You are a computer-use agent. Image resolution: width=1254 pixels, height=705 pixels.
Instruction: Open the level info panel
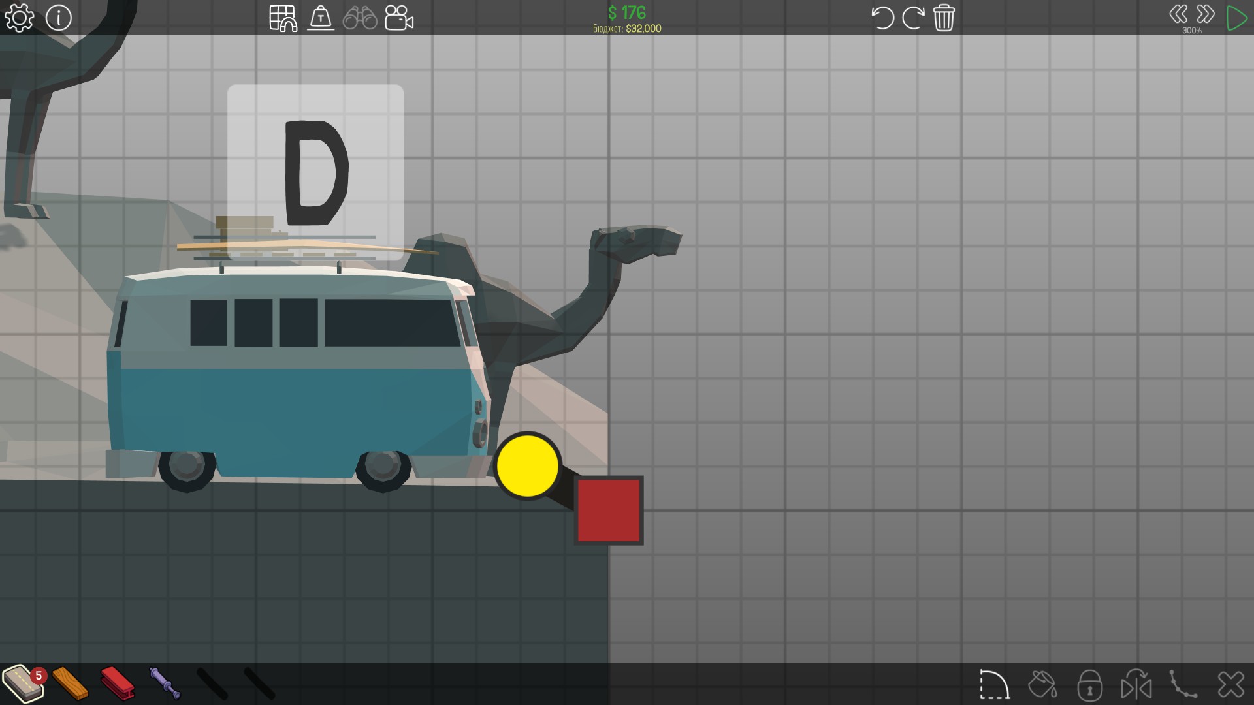59,18
